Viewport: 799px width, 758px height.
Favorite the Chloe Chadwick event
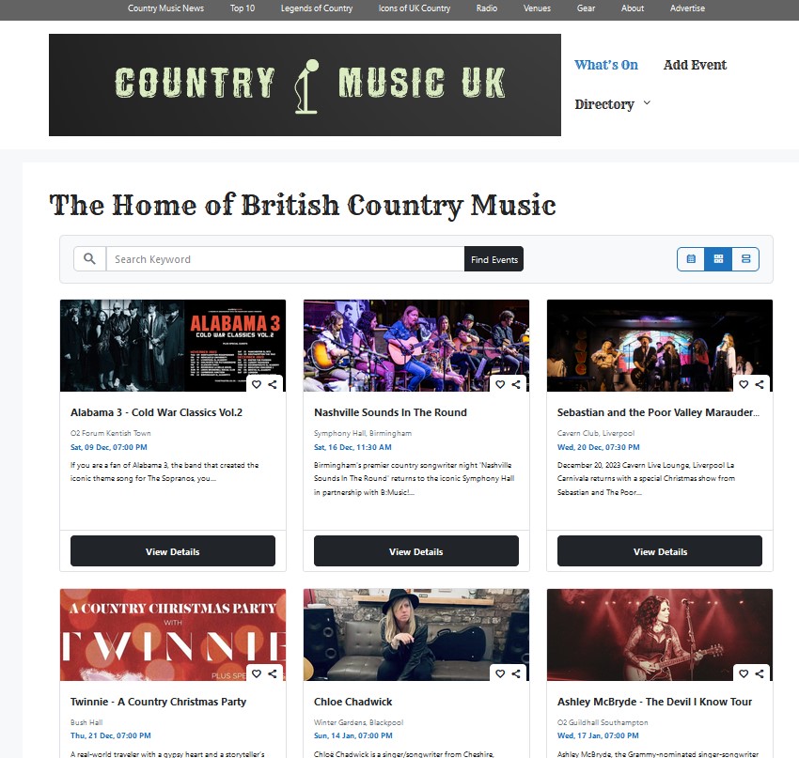(x=500, y=673)
